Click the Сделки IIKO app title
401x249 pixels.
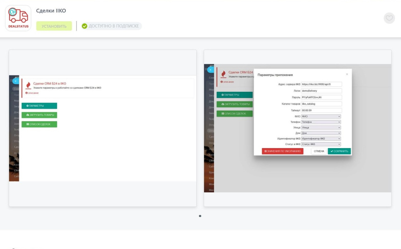pos(51,11)
